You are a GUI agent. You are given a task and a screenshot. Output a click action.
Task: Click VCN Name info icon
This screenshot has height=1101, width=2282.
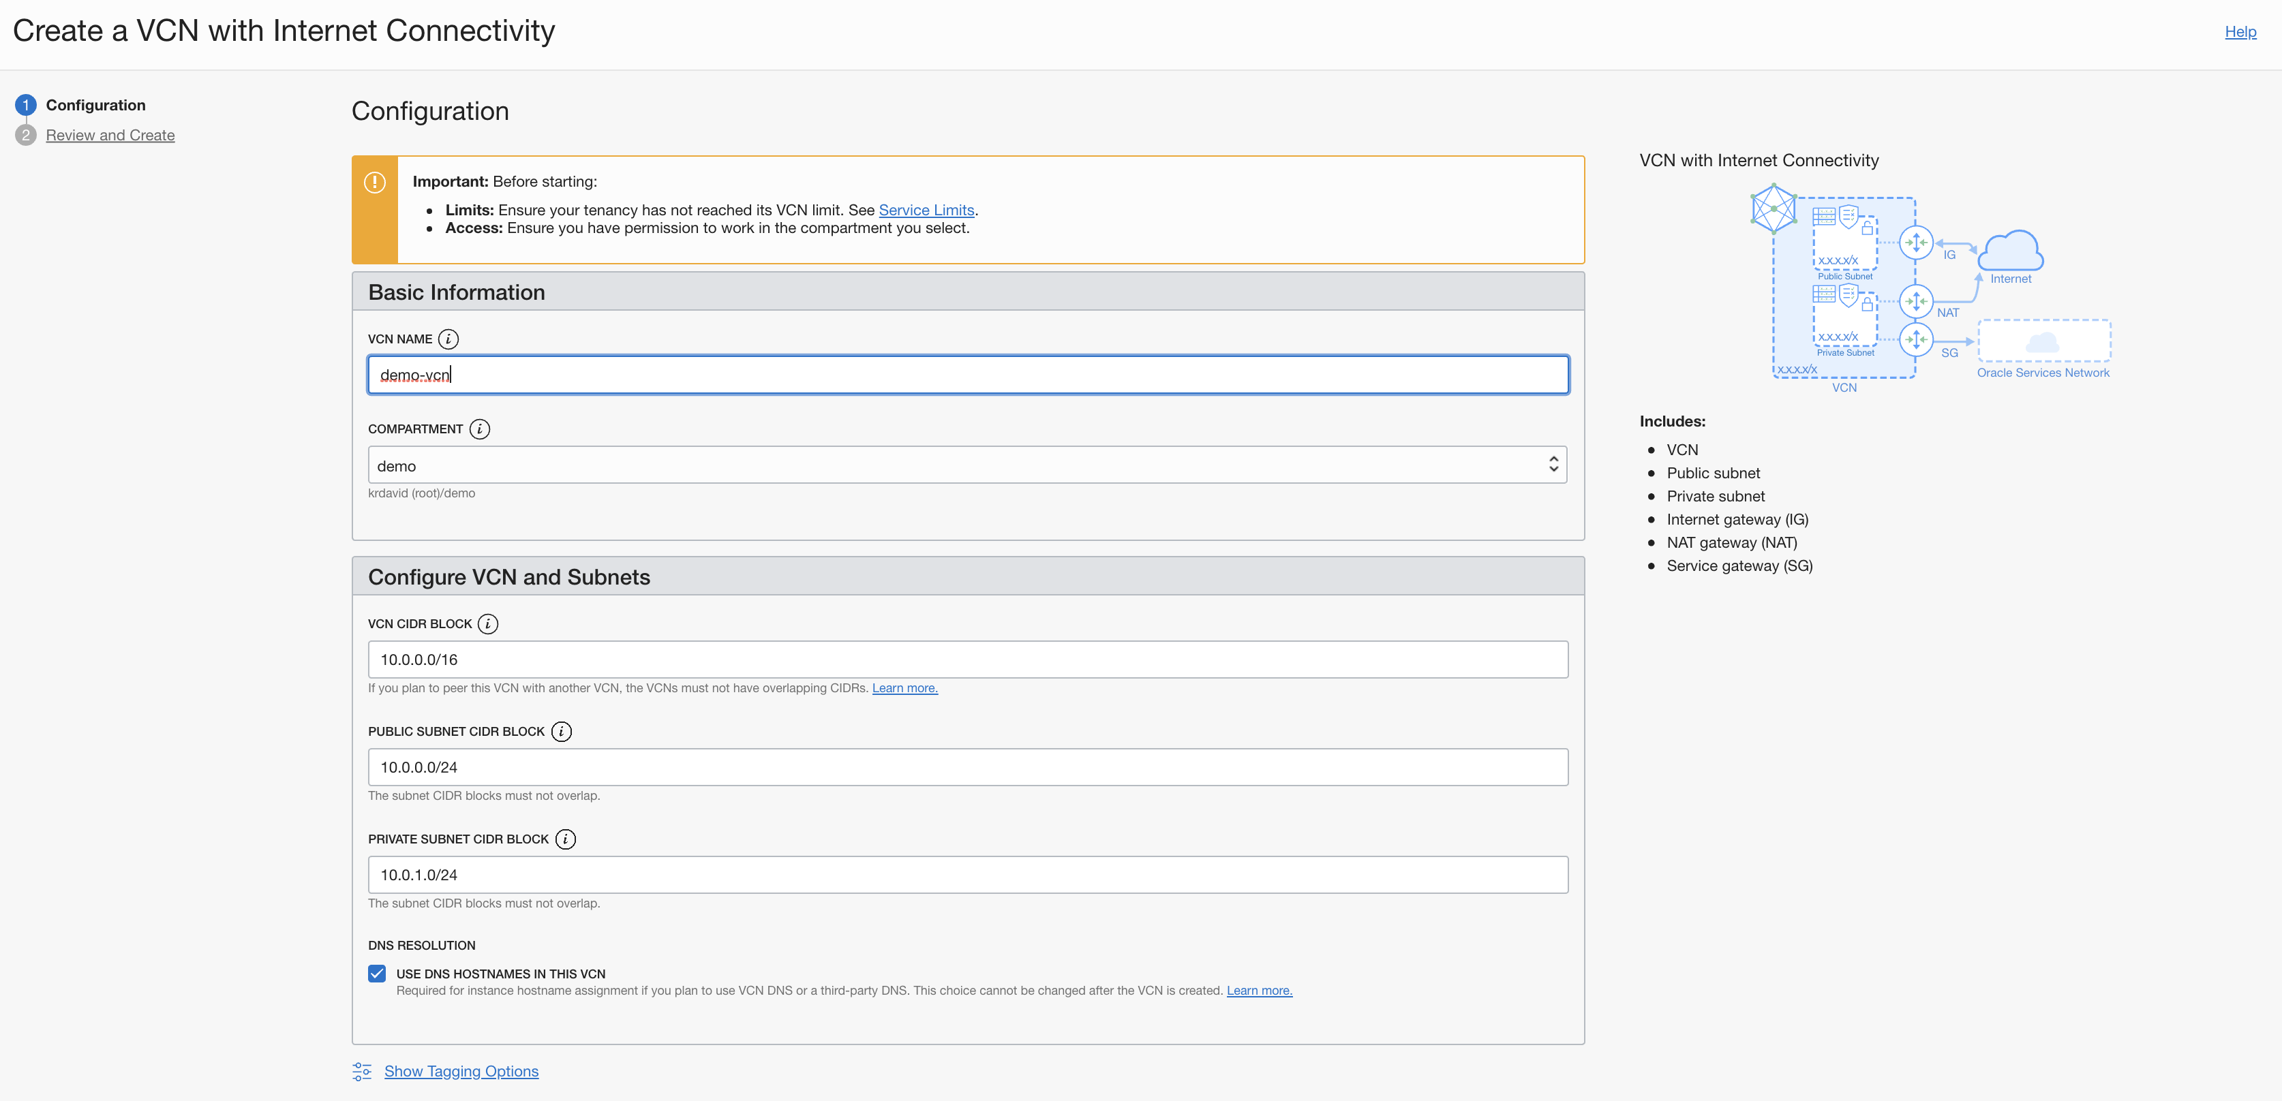[x=448, y=339]
